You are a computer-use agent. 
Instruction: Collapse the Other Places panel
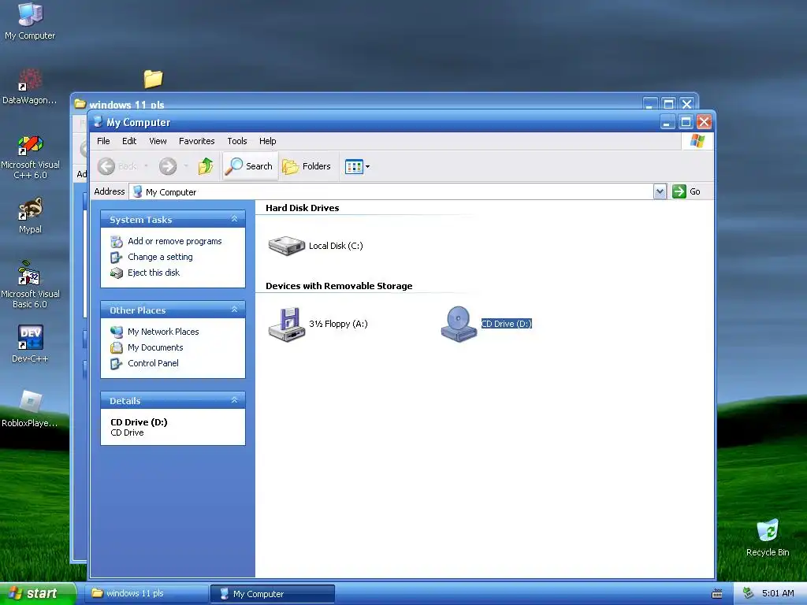tap(234, 310)
